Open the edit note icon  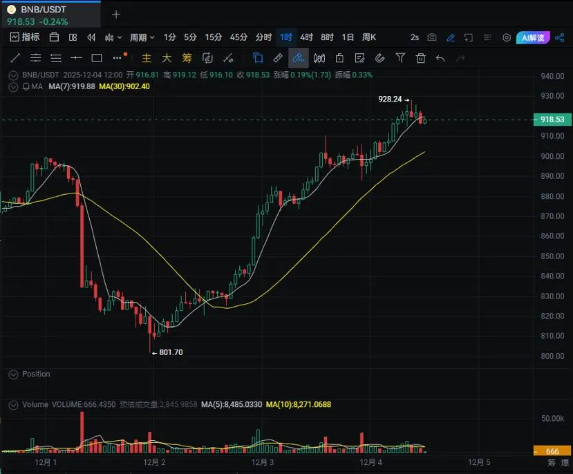[x=359, y=58]
